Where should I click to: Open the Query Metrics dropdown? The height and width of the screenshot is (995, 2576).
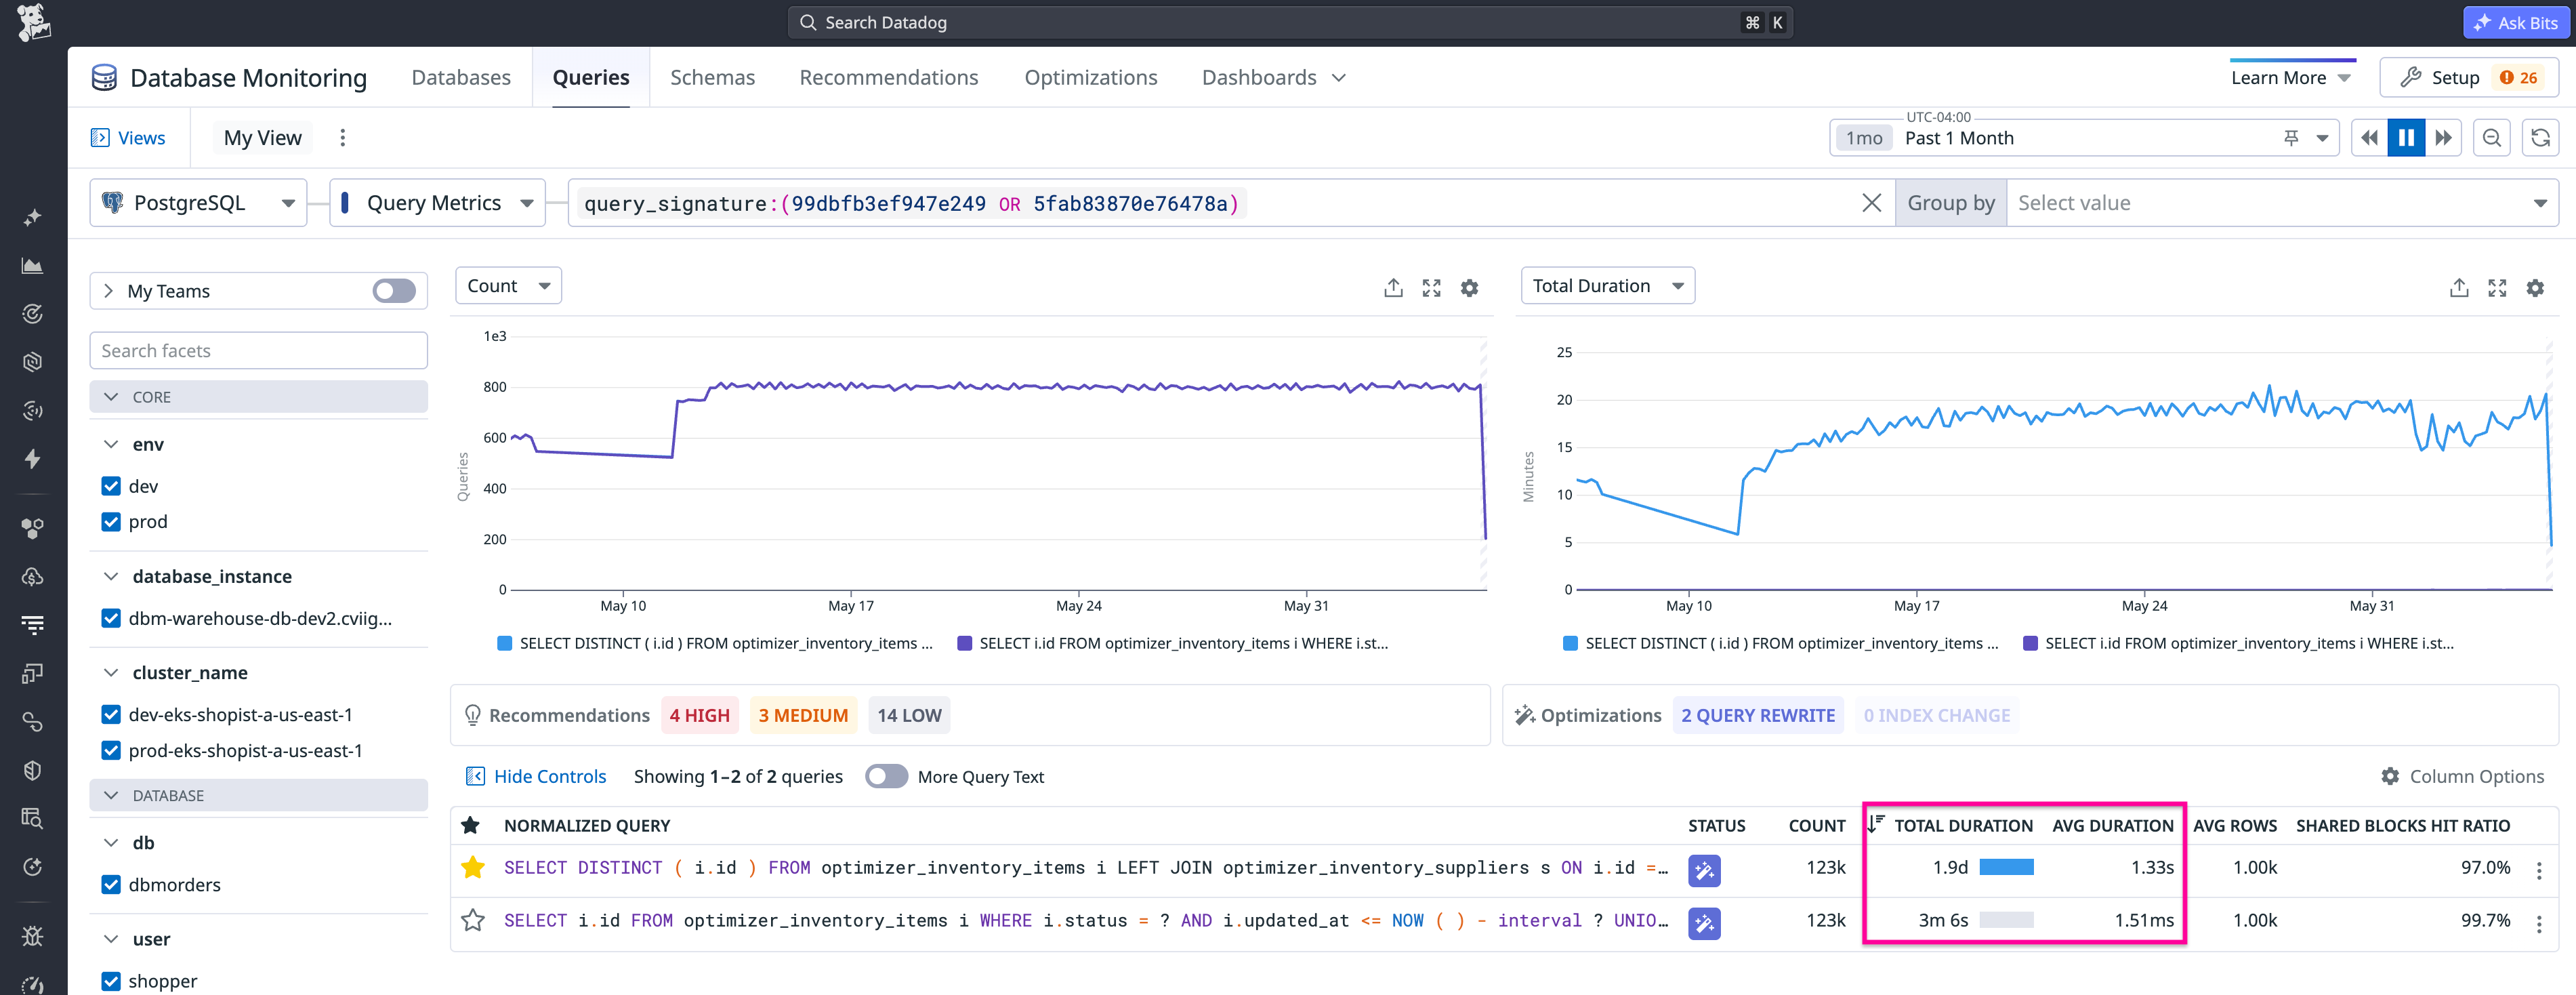click(x=437, y=203)
